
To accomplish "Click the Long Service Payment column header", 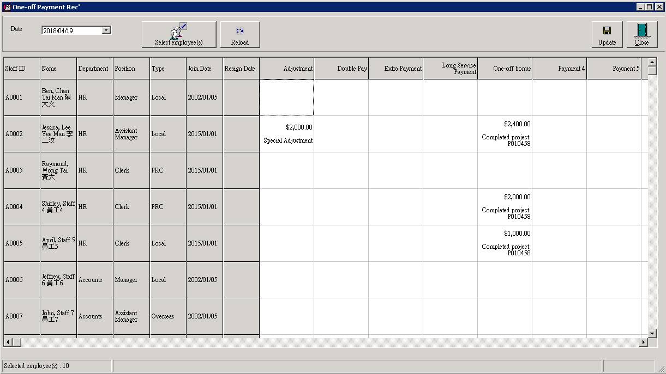I will [451, 69].
